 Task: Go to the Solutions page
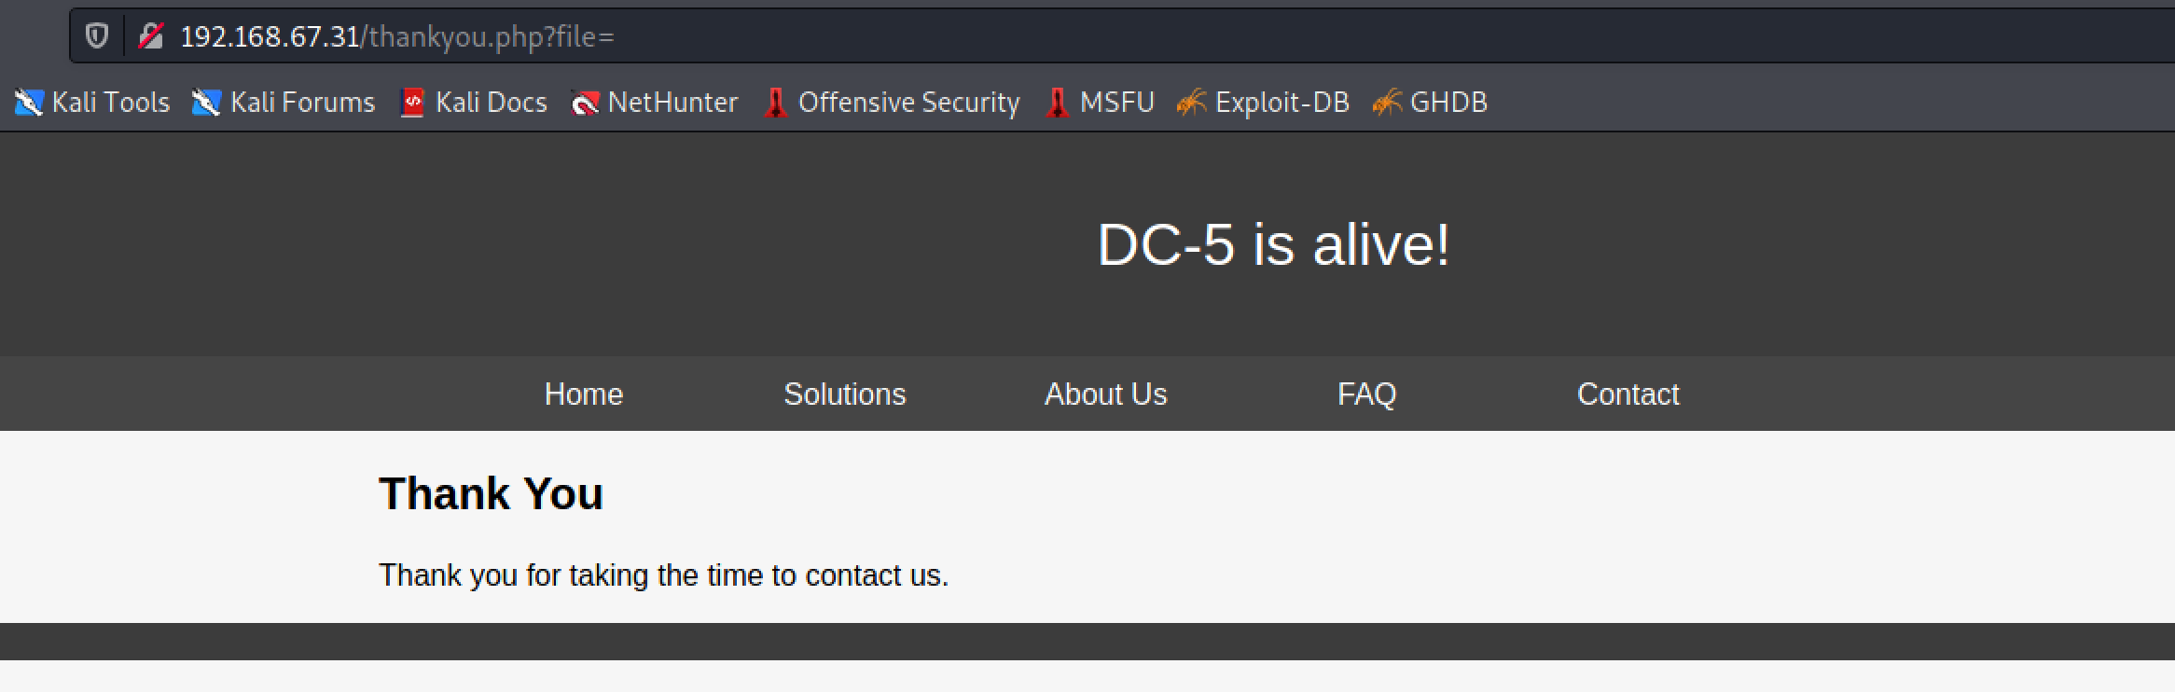point(845,394)
